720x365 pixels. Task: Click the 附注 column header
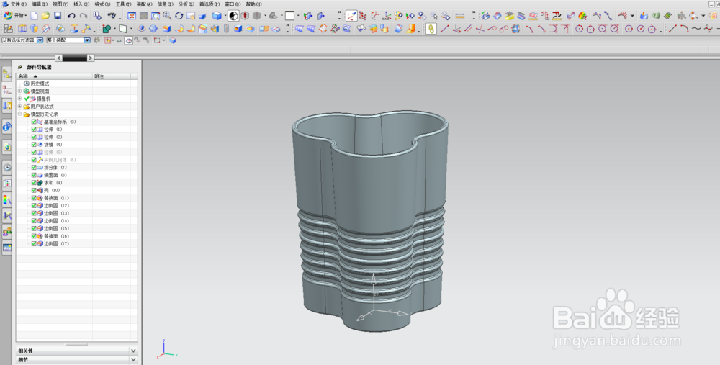tap(112, 76)
